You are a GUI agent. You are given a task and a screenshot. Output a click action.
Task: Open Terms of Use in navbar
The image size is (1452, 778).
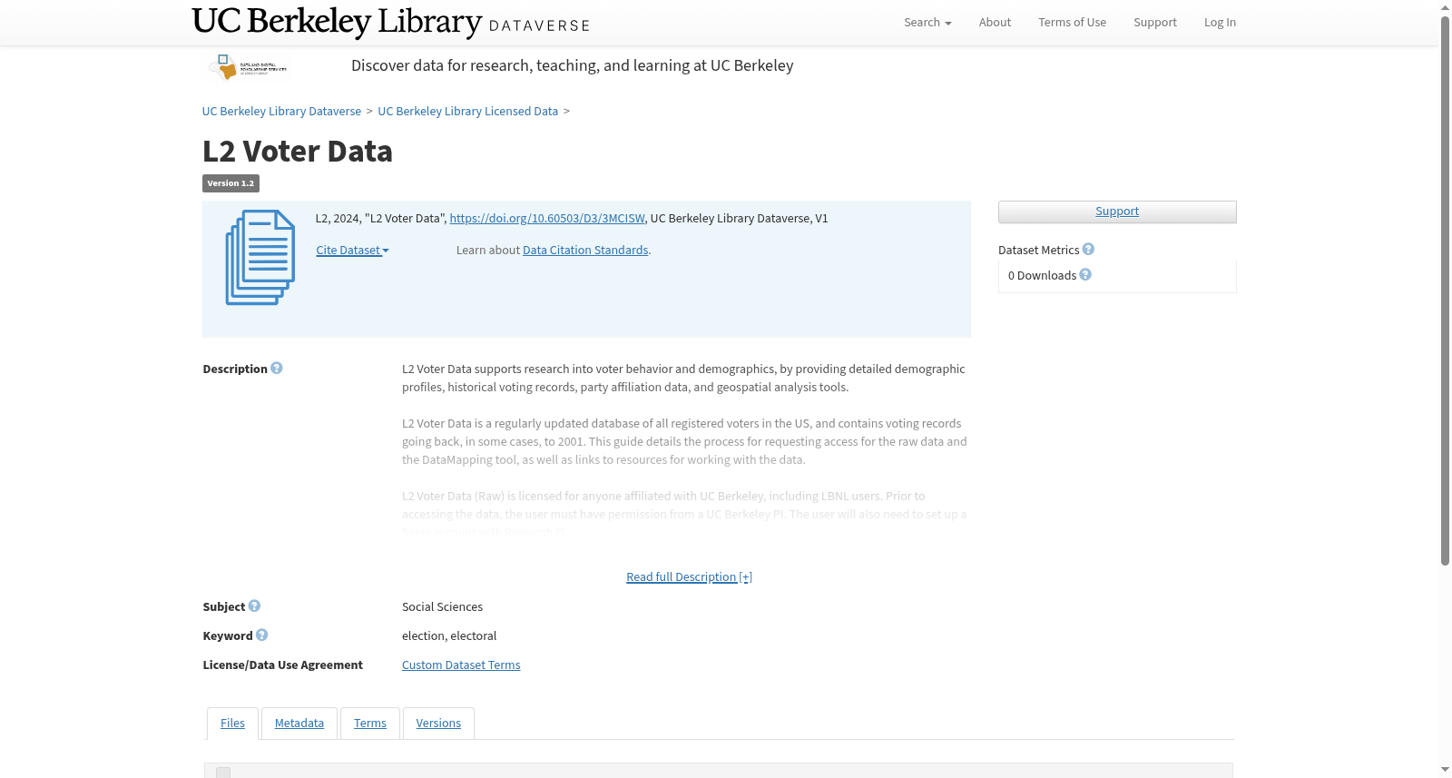[1072, 23]
